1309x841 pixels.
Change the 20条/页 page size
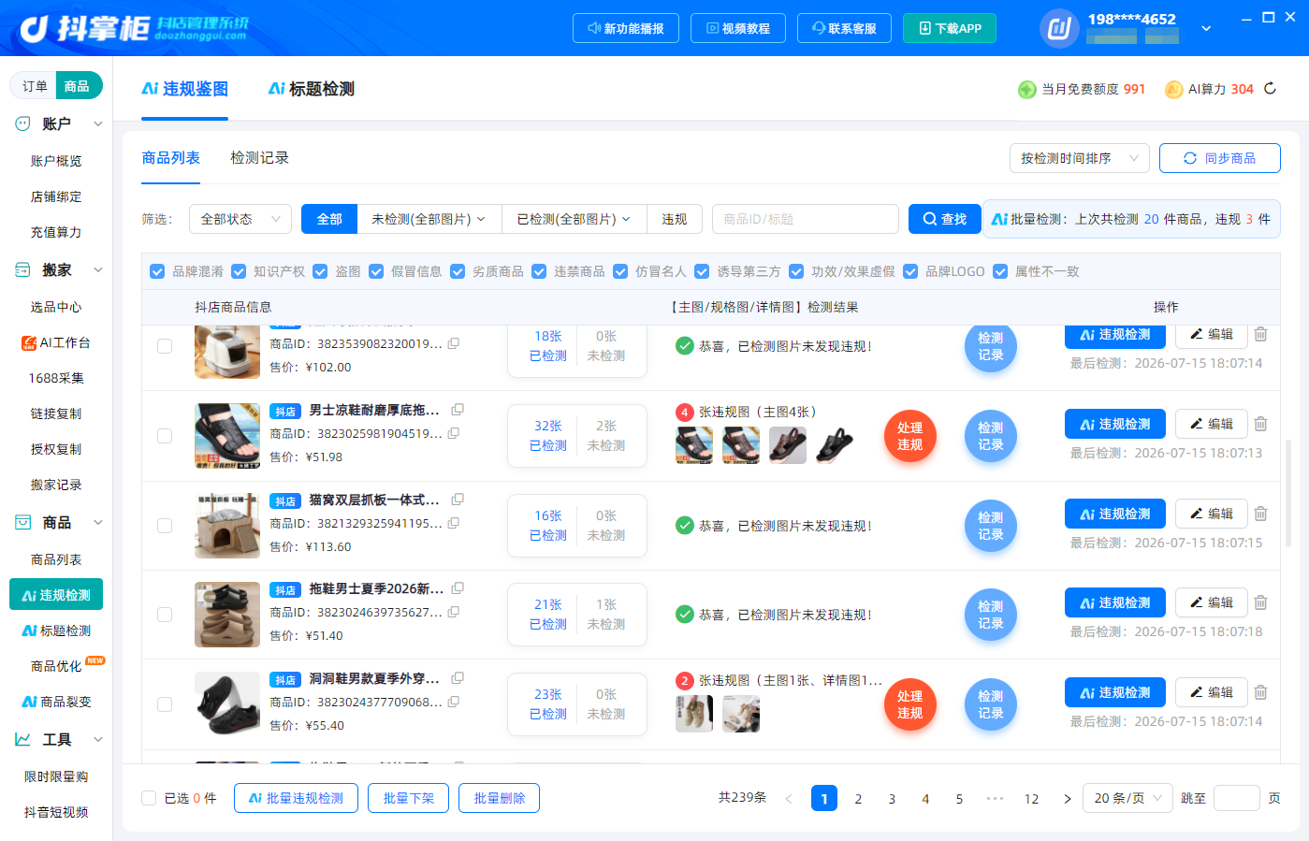click(x=1127, y=798)
